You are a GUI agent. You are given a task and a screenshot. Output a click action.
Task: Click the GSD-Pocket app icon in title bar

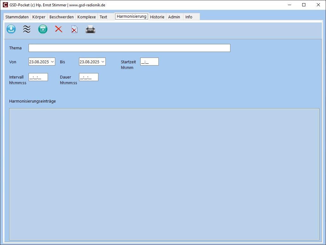click(5, 5)
